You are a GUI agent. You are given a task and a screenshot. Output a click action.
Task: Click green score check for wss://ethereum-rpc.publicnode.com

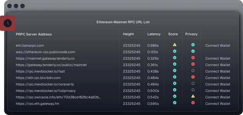pos(175,51)
